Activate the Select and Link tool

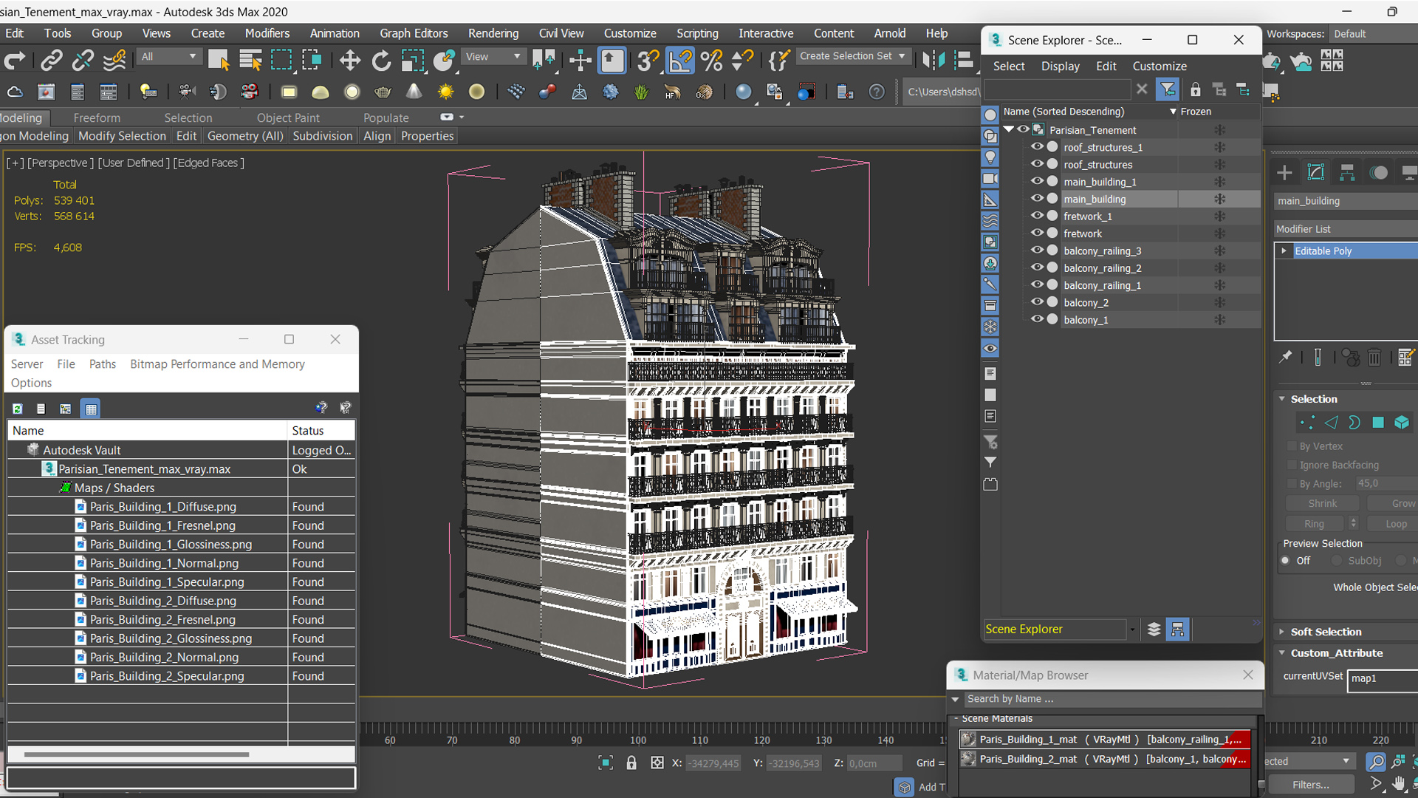click(51, 61)
